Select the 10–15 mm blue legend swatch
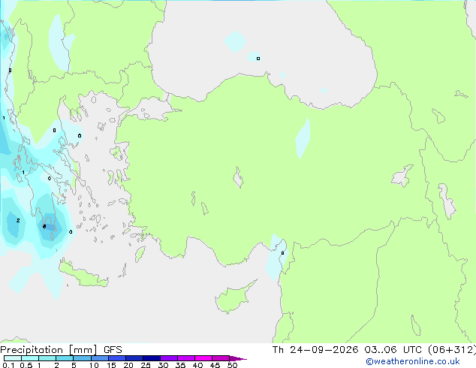Viewport: 476px width, 368px height. click(x=100, y=358)
